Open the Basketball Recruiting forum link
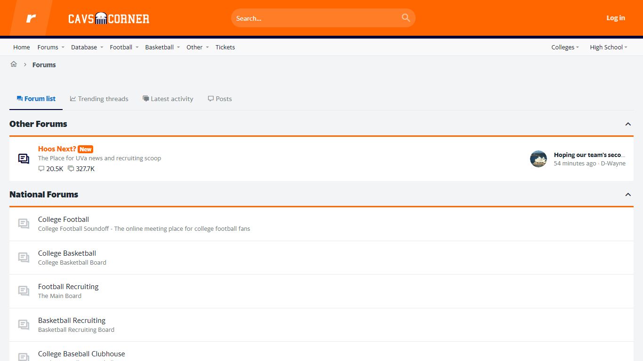Viewport: 643px width, 361px height. (72, 321)
